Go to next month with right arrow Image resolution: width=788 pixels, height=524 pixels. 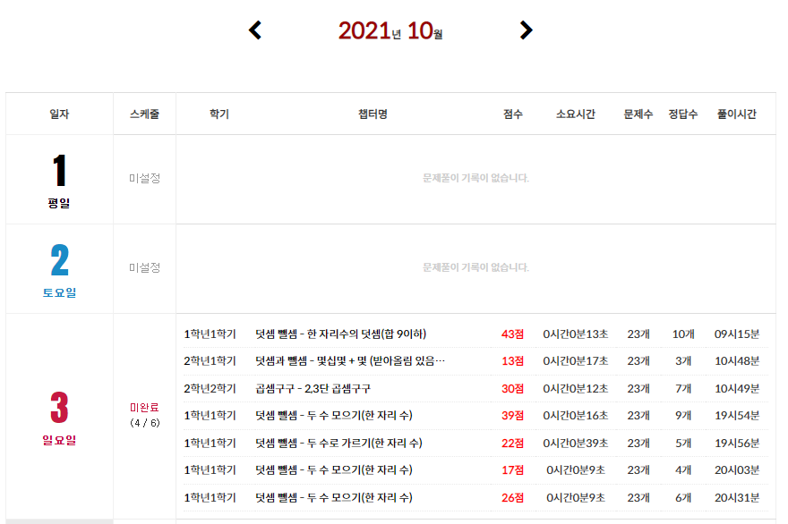point(526,30)
